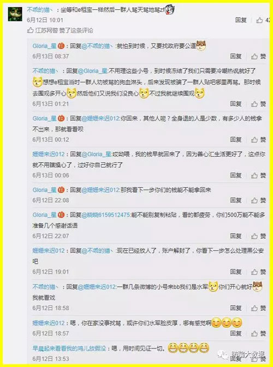Open 姗姗来迟012 profile on 00:06 reply

[49, 154]
